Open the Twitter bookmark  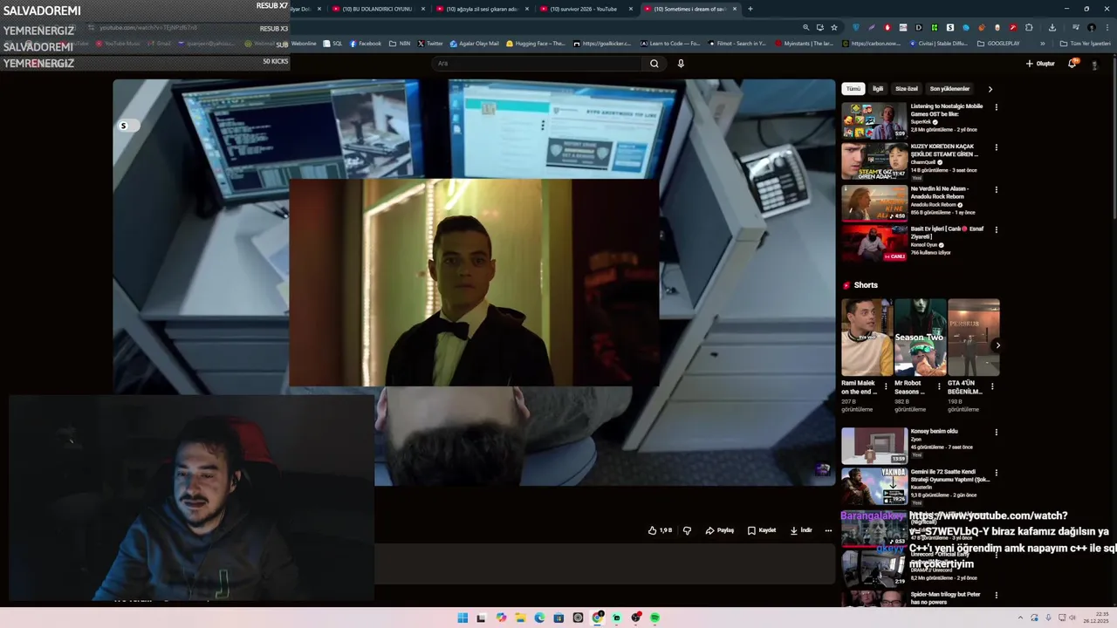[x=430, y=43]
